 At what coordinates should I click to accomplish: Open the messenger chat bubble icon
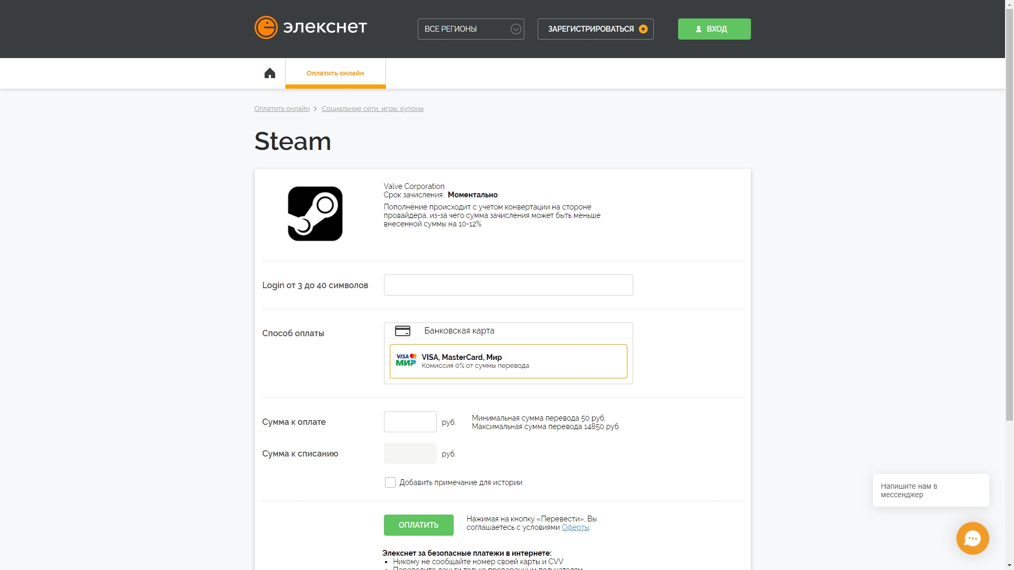972,538
